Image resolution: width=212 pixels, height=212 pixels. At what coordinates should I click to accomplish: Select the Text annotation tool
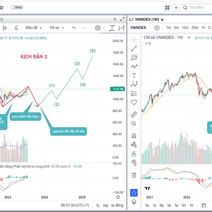(x=134, y=76)
